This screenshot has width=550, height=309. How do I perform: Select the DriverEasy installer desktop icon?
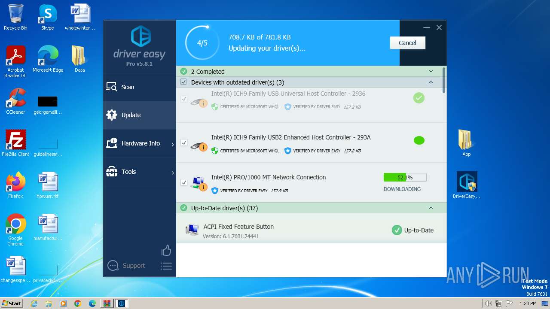(x=467, y=185)
